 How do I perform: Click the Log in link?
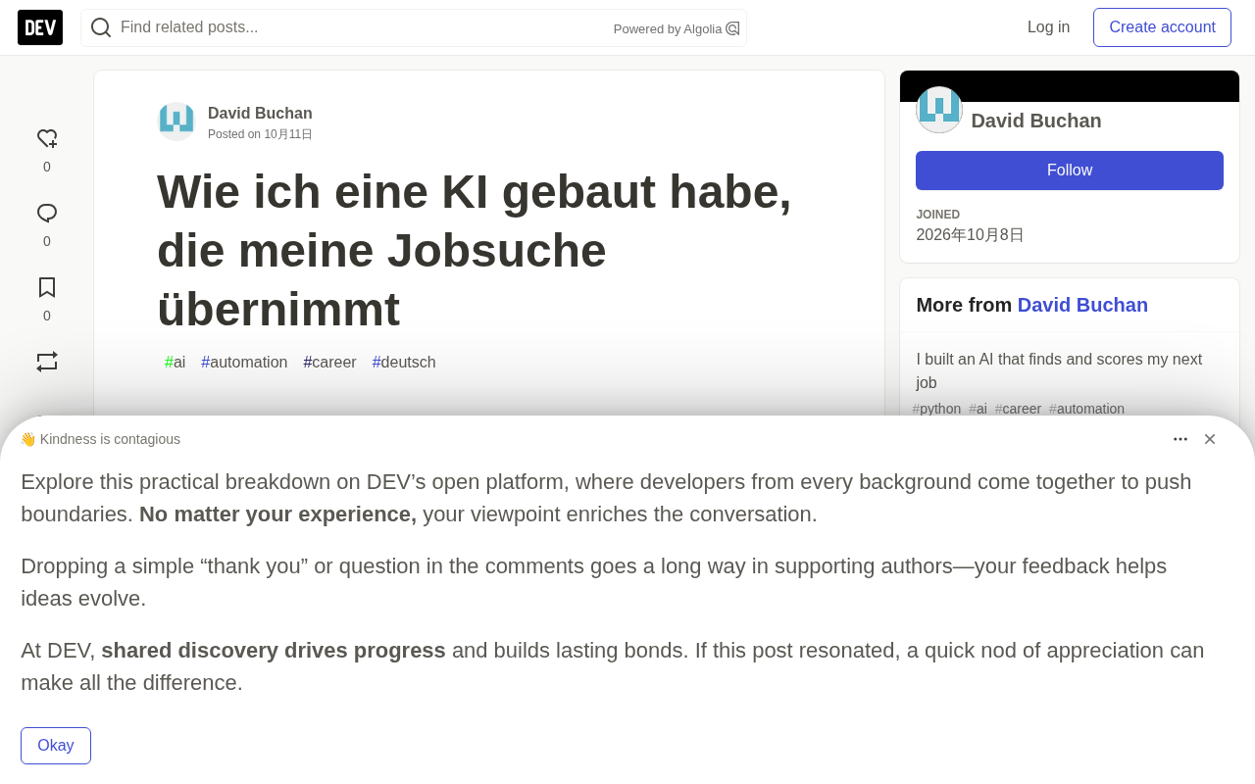(x=1048, y=27)
